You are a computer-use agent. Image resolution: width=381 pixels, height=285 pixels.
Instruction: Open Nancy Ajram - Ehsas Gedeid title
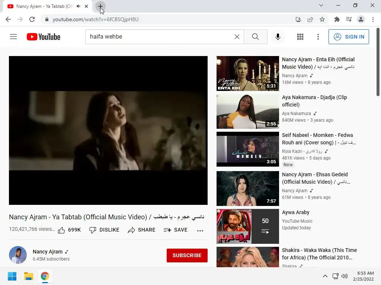[x=316, y=178]
